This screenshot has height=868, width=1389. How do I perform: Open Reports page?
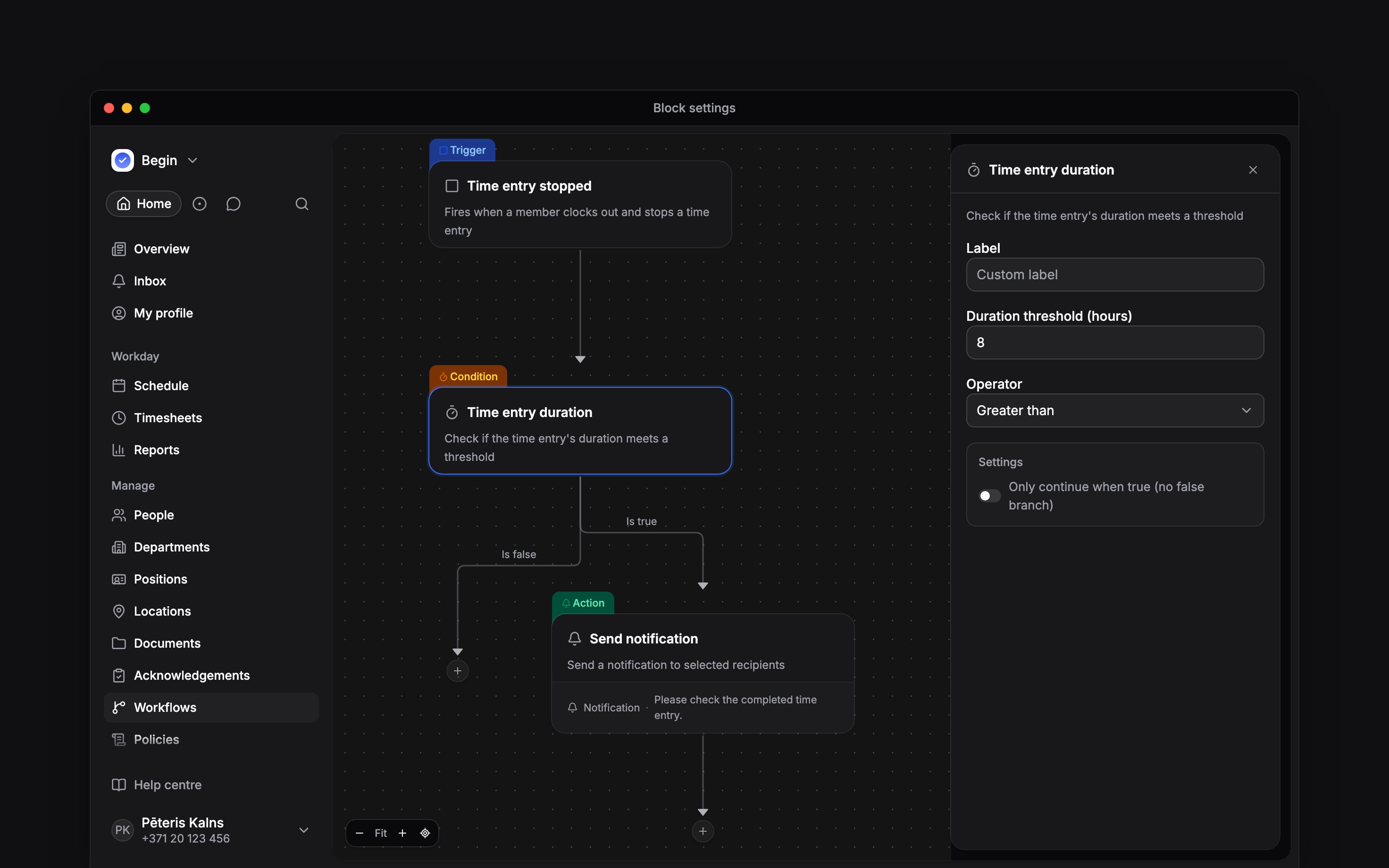coord(211,450)
